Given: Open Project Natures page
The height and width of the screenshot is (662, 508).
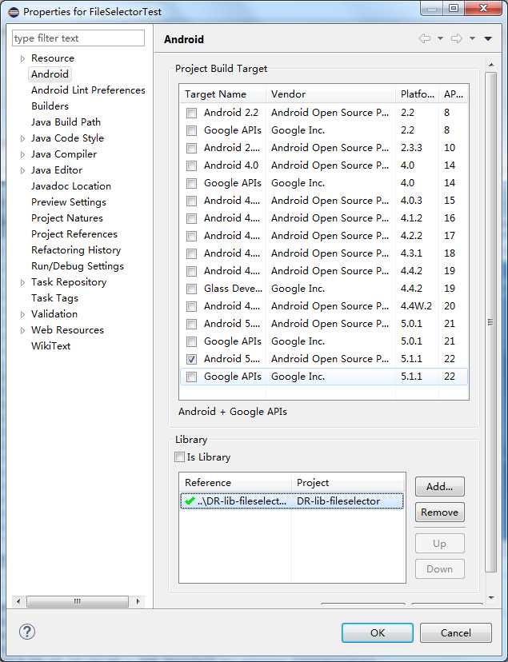Looking at the screenshot, I should 67,218.
